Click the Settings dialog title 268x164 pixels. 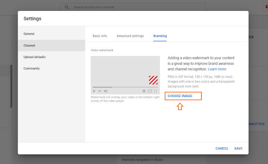coord(33,18)
